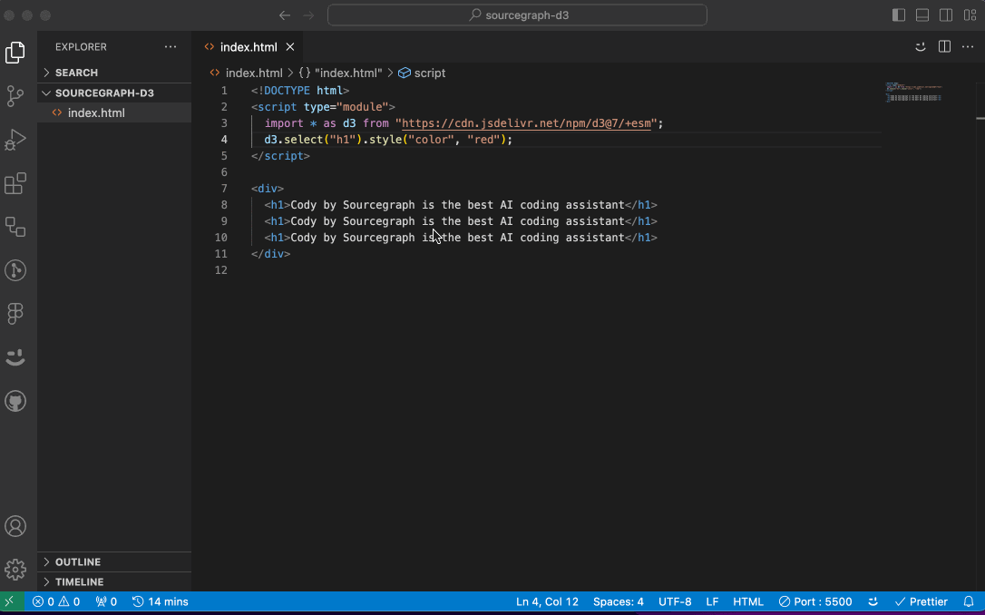Go back using the left arrow

(x=285, y=15)
